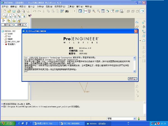168x126 pixels.
Task: Switch to the Favorites navigator tab
Action: click(14, 20)
